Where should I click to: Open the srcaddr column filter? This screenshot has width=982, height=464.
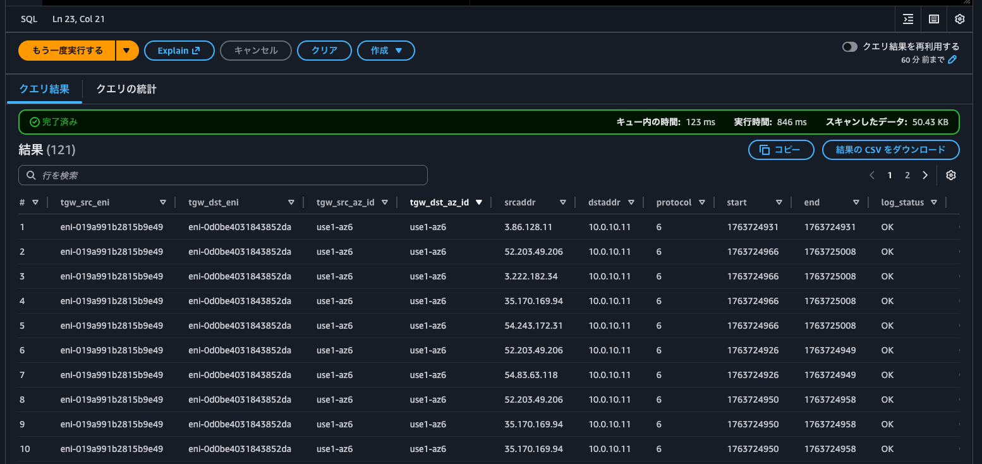(x=562, y=202)
